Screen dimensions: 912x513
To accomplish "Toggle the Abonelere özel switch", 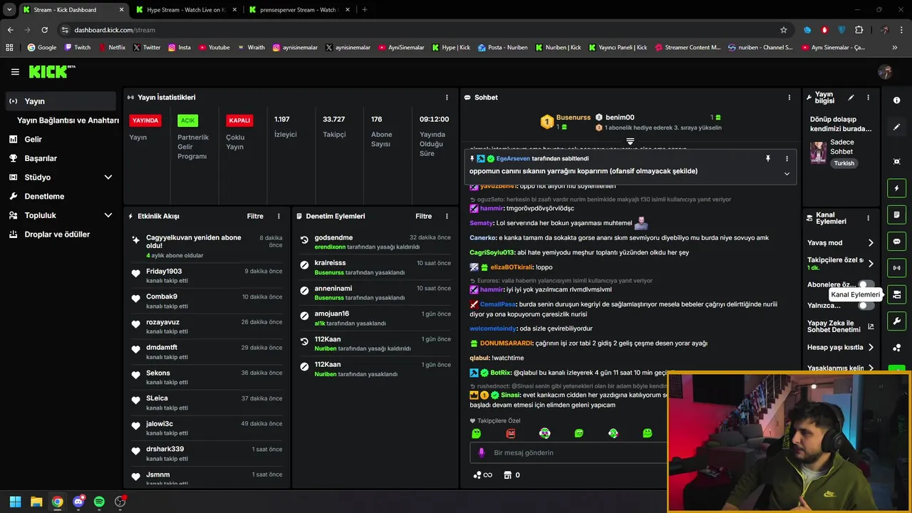I will point(866,284).
